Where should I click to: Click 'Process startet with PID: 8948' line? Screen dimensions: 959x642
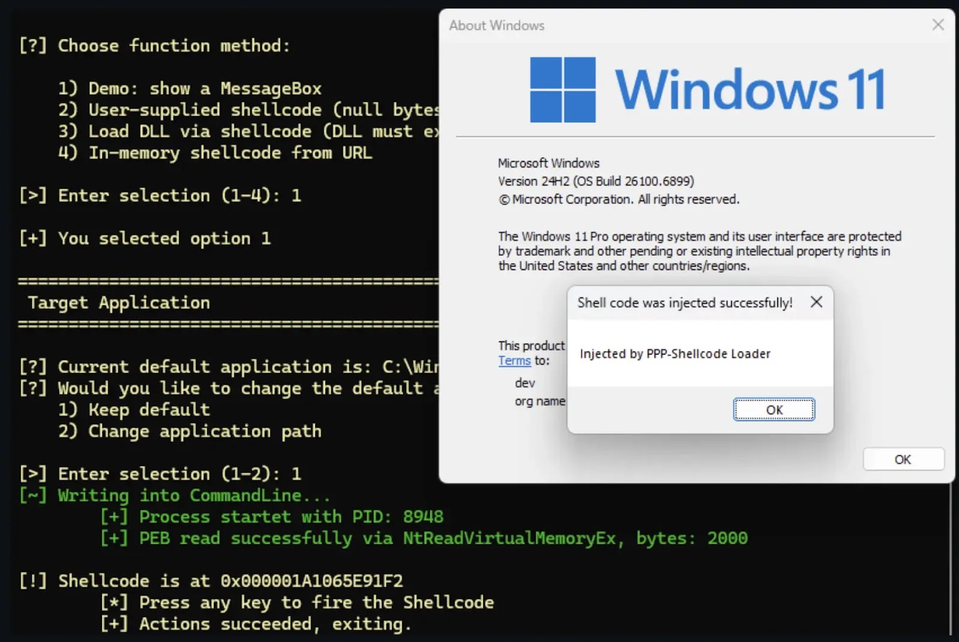[x=272, y=517]
